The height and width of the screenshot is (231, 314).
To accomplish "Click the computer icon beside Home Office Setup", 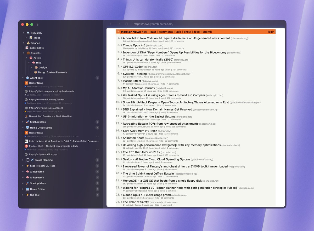I will [27, 128].
